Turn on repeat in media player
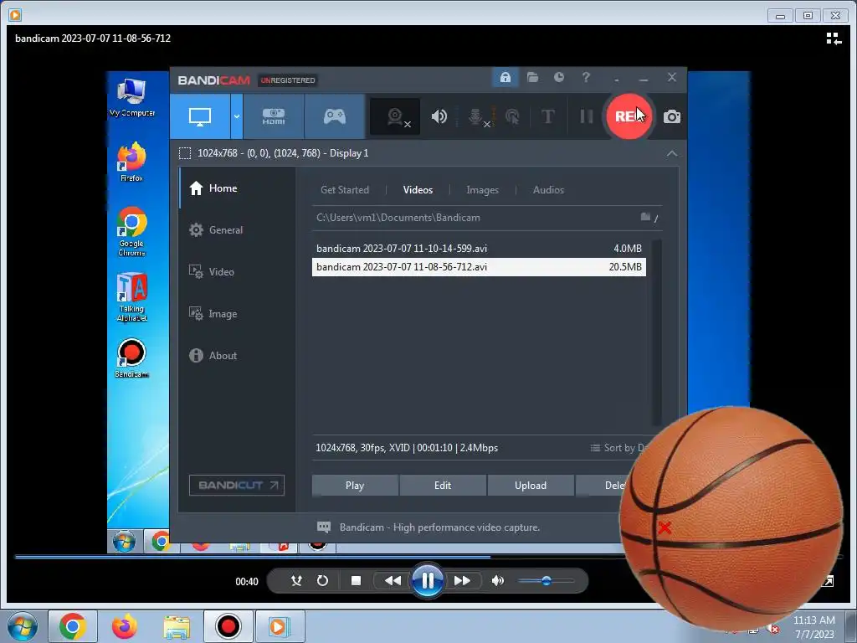 pyautogui.click(x=322, y=581)
